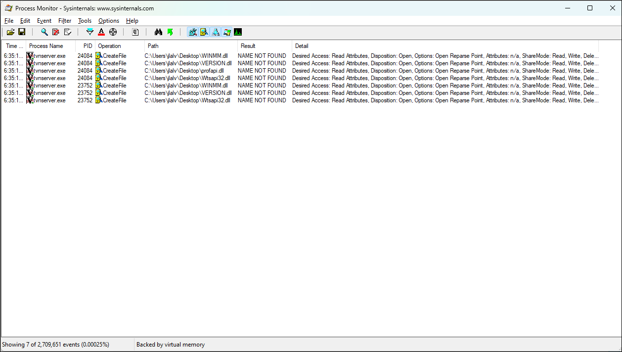
Task: Select the VERSION.dll path for PID 23752
Action: 188,93
